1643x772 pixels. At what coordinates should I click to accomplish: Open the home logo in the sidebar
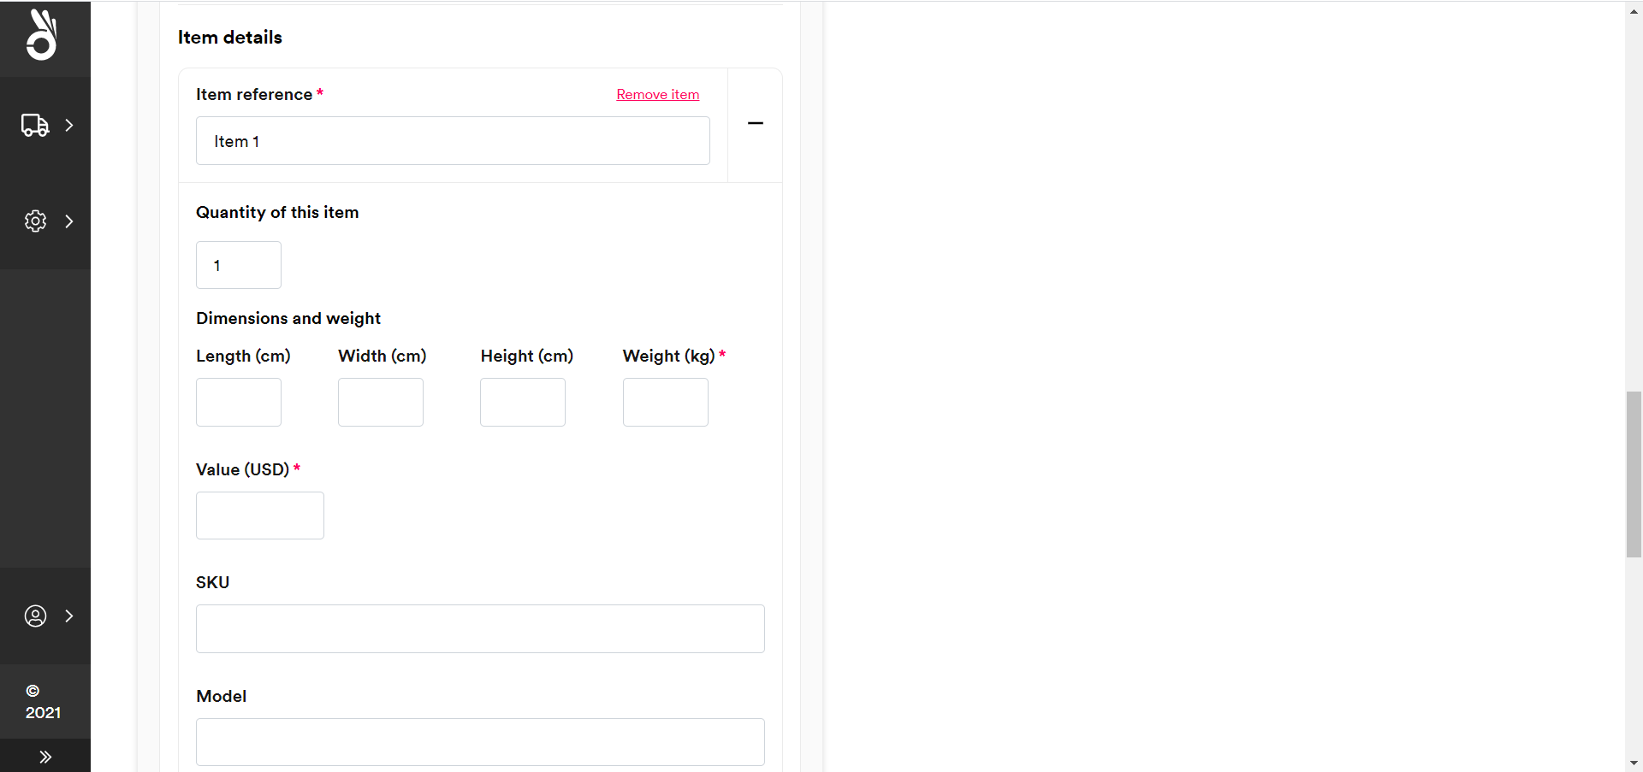pyautogui.click(x=42, y=35)
